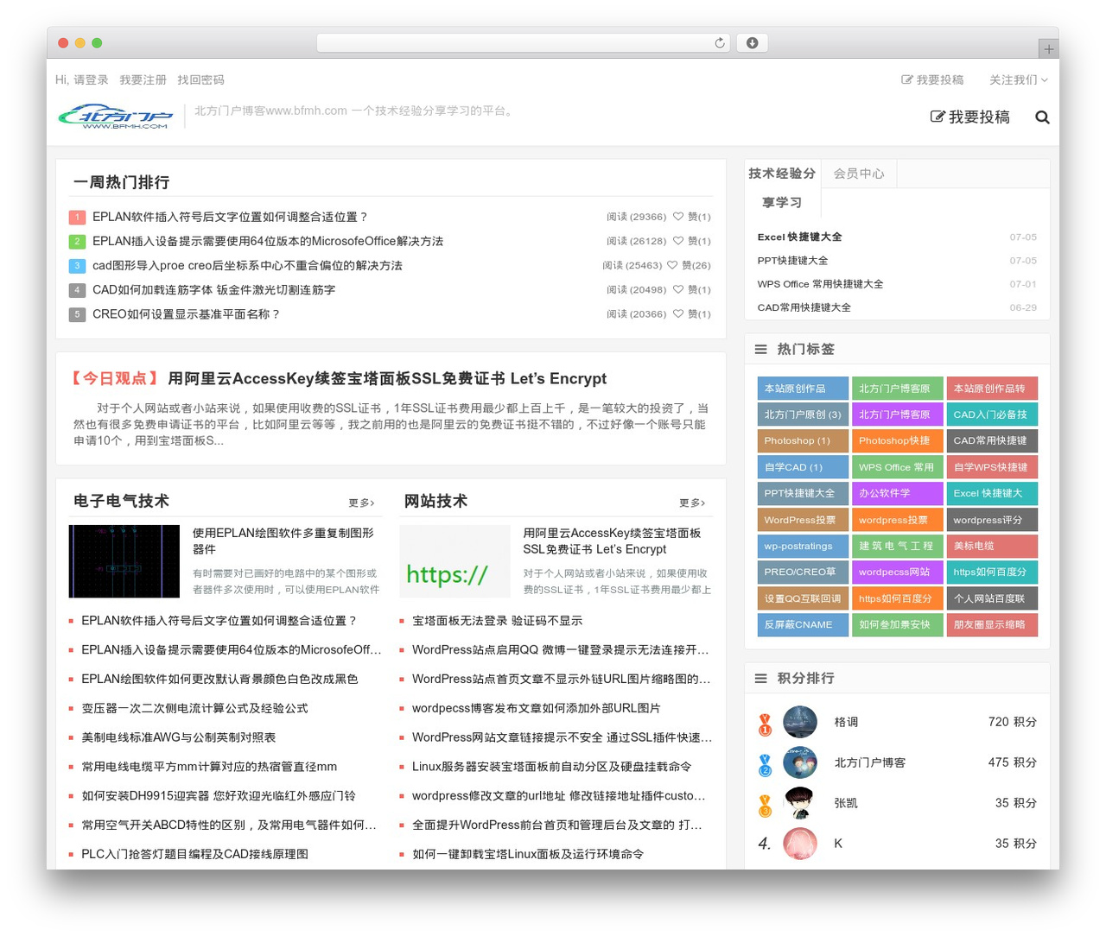
Task: Open 张凯 user avatar in ranking
Action: pos(800,803)
